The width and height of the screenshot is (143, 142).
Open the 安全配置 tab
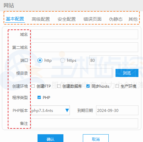(x=67, y=19)
